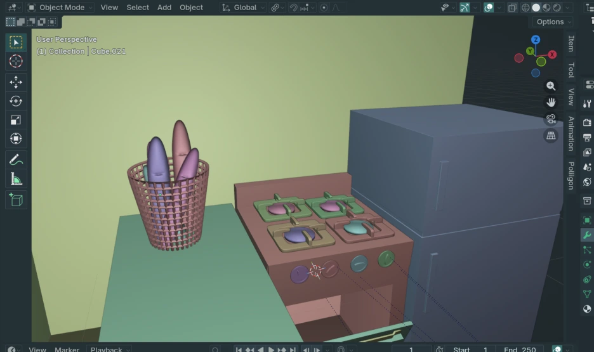Open the timeline Marker menu
Image resolution: width=594 pixels, height=352 pixels.
(x=67, y=349)
